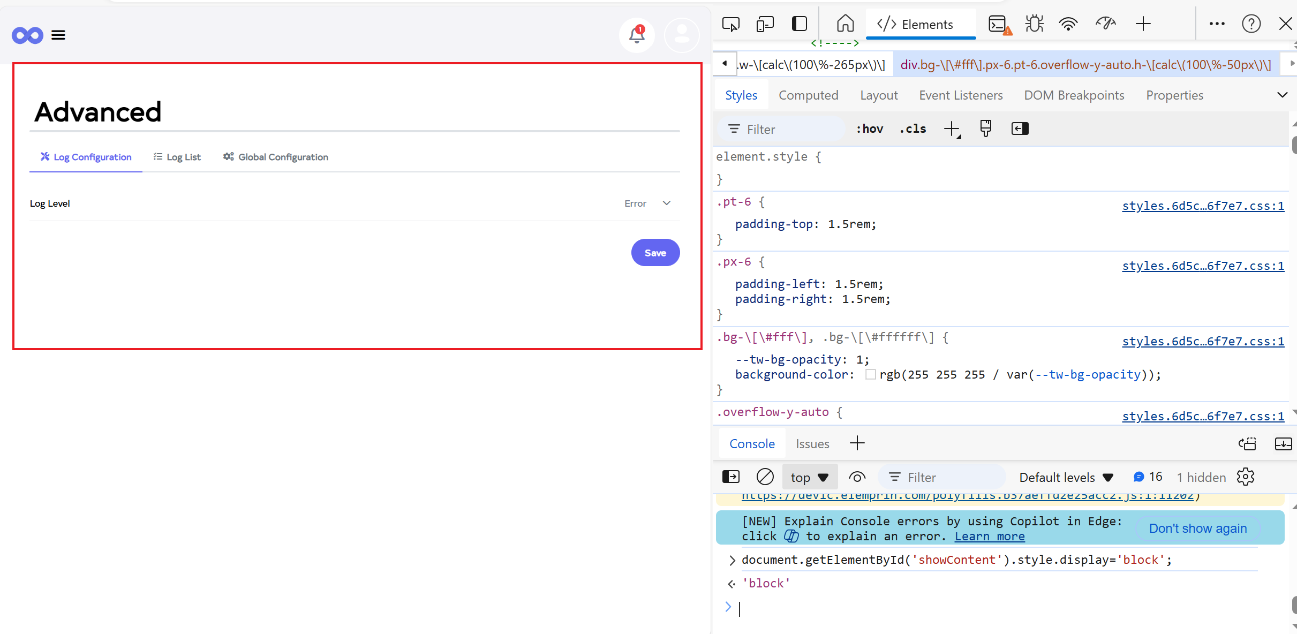Switch to the Log List tab
The height and width of the screenshot is (634, 1297).
[177, 157]
